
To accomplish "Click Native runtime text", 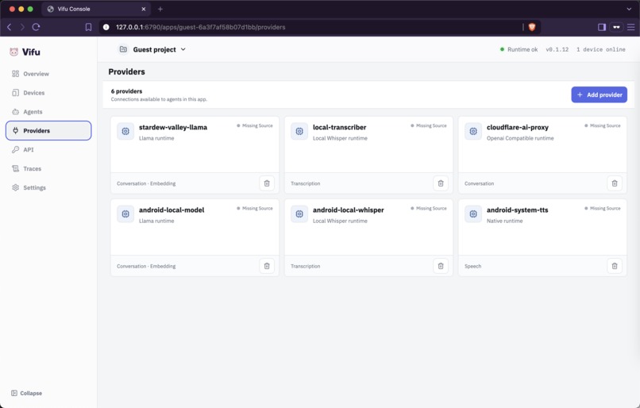I will [x=504, y=221].
